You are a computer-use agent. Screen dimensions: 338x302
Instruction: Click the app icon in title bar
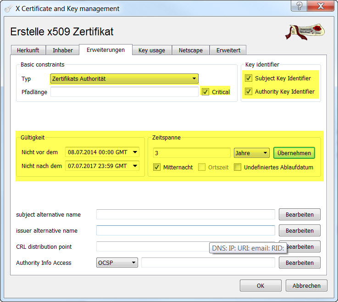click(x=8, y=9)
